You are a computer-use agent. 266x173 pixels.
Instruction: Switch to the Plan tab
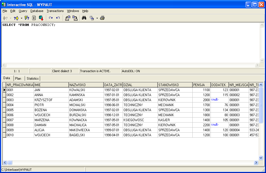(x=18, y=79)
